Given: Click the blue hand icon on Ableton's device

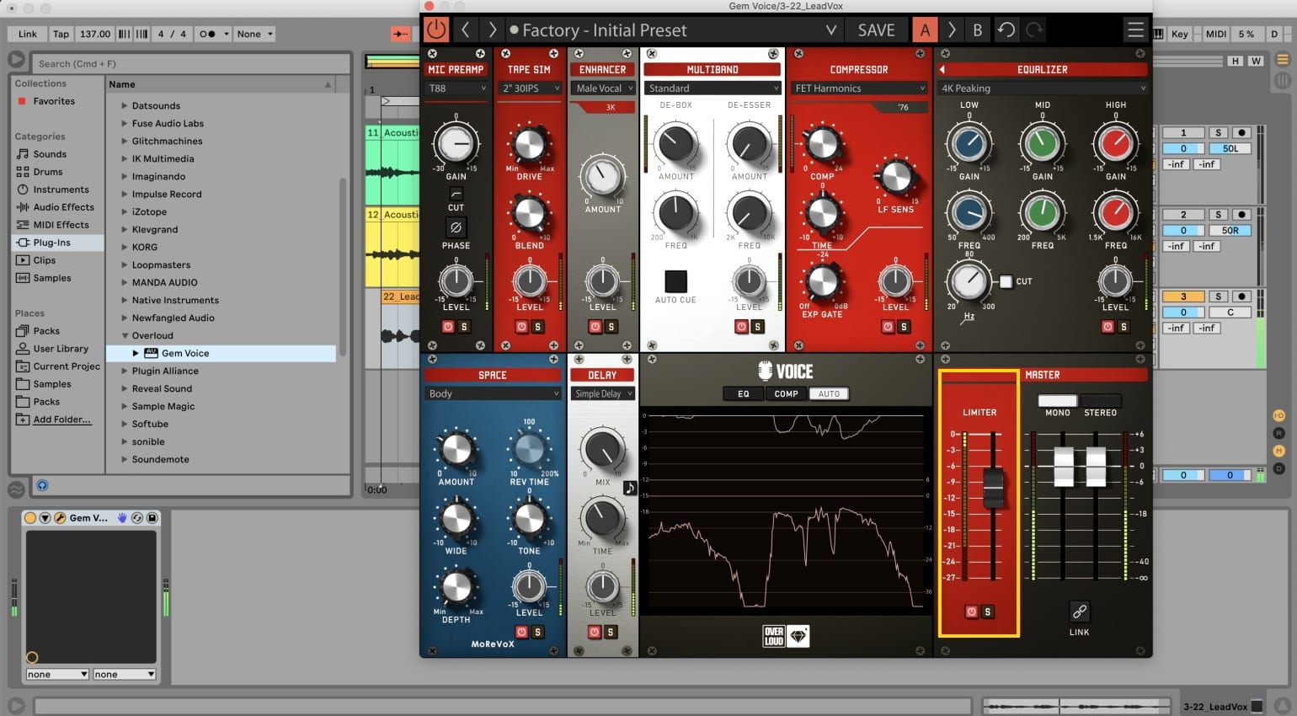Looking at the screenshot, I should pos(122,518).
